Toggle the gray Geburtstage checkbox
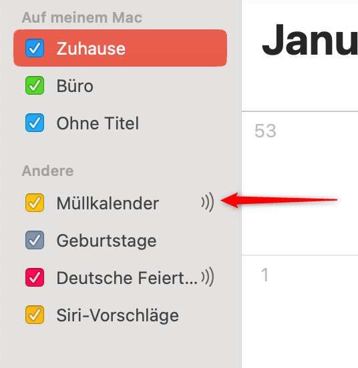 35,240
